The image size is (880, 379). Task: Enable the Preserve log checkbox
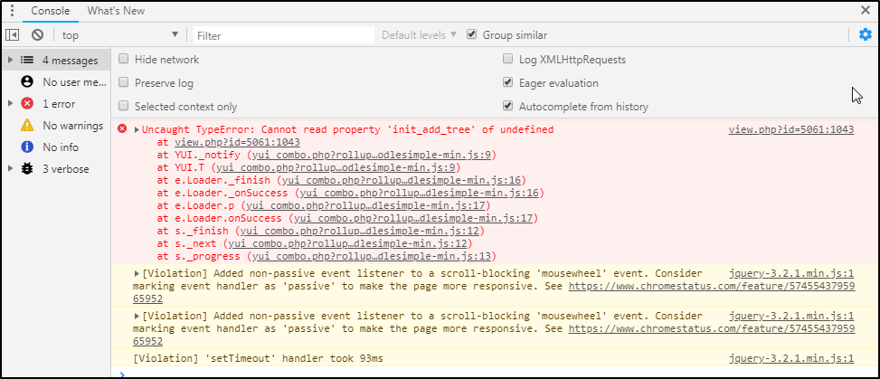pyautogui.click(x=124, y=83)
